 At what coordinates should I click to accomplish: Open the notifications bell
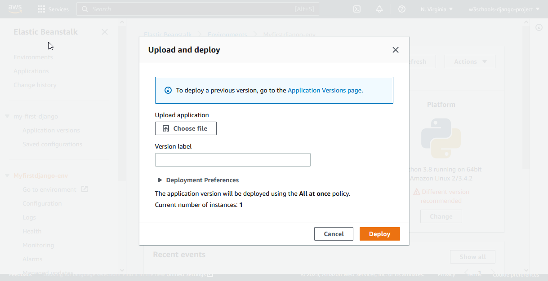click(x=379, y=9)
